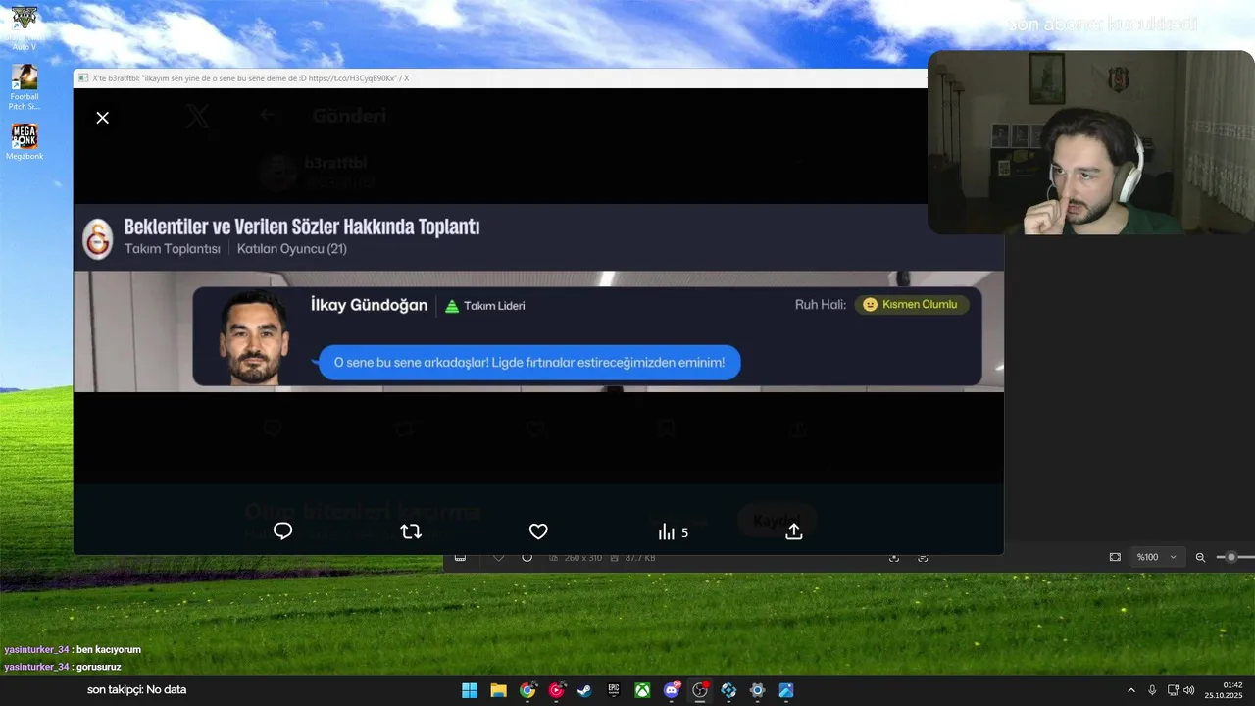Click the repost arrows icon
Viewport: 1255px width, 706px height.
click(x=411, y=531)
